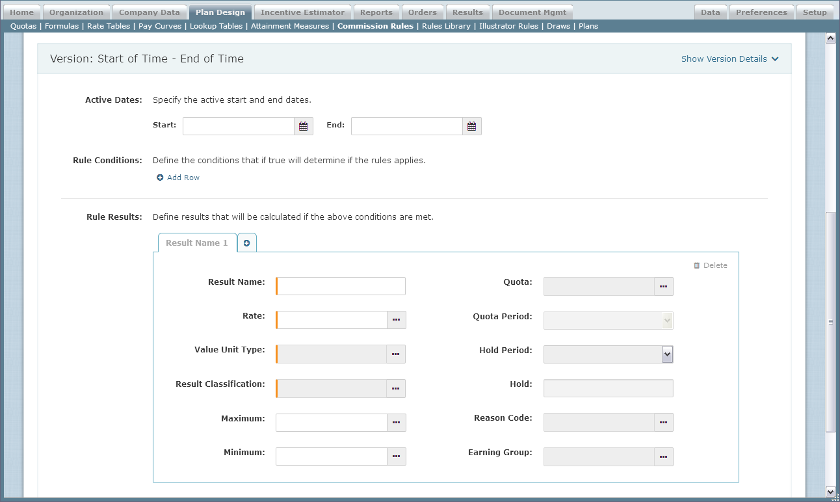
Task: Open the Start date calendar picker
Action: tap(303, 126)
